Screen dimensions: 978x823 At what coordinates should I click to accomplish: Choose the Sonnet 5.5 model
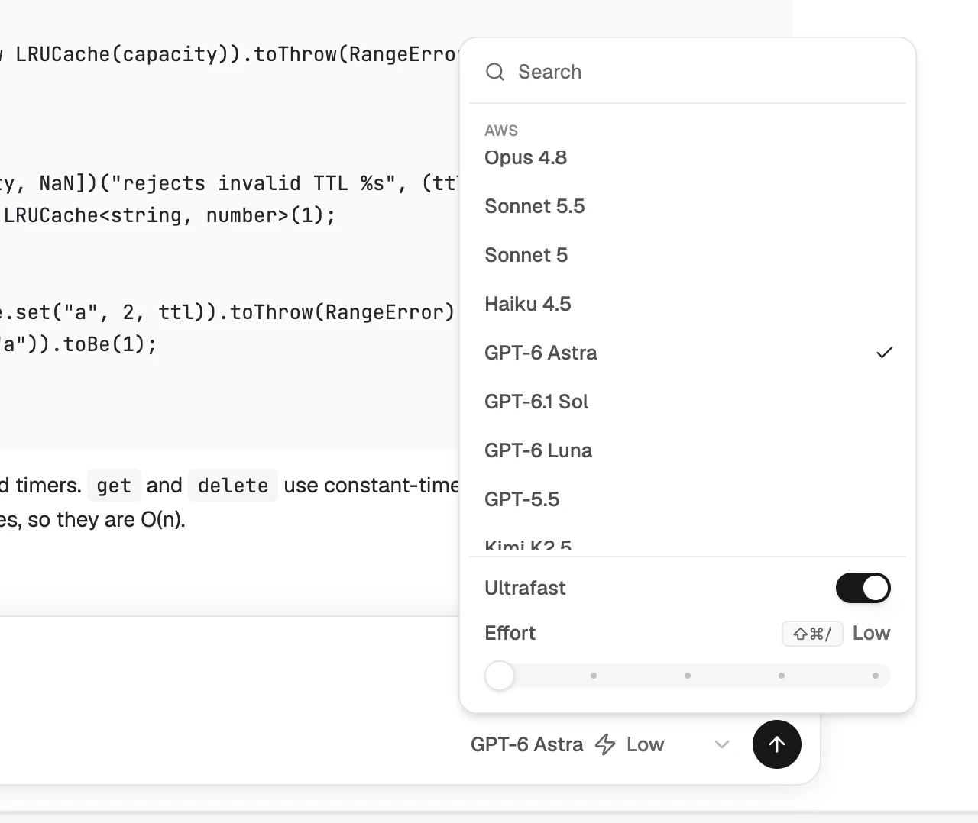(x=688, y=206)
